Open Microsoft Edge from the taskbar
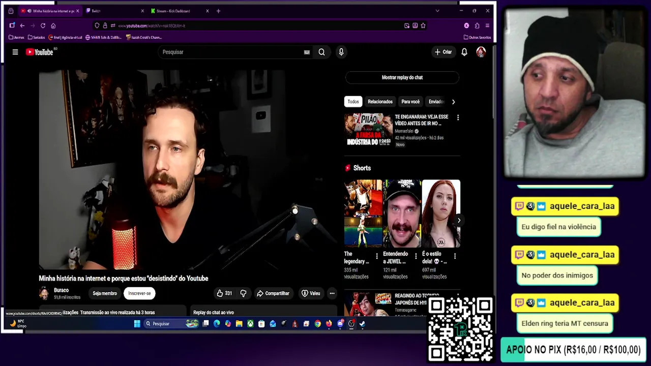Image resolution: width=651 pixels, height=366 pixels. [217, 324]
